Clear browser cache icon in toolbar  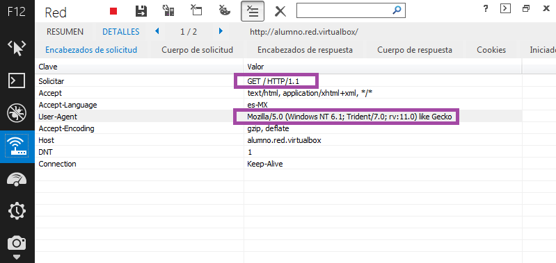196,10
